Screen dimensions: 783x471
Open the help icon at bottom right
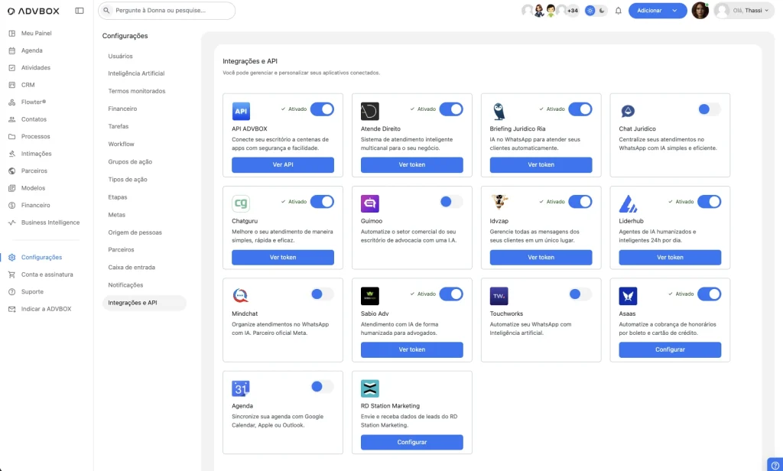(775, 465)
